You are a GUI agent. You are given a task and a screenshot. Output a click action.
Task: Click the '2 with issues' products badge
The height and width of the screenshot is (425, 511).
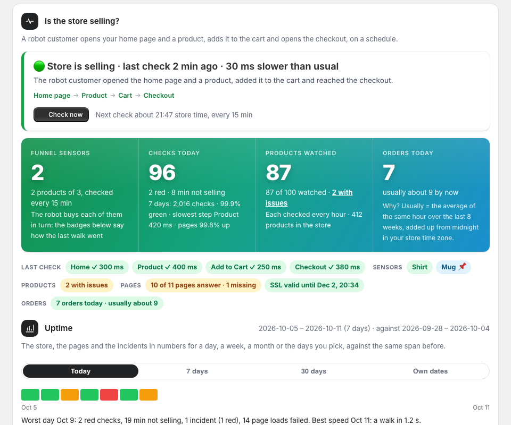87,285
